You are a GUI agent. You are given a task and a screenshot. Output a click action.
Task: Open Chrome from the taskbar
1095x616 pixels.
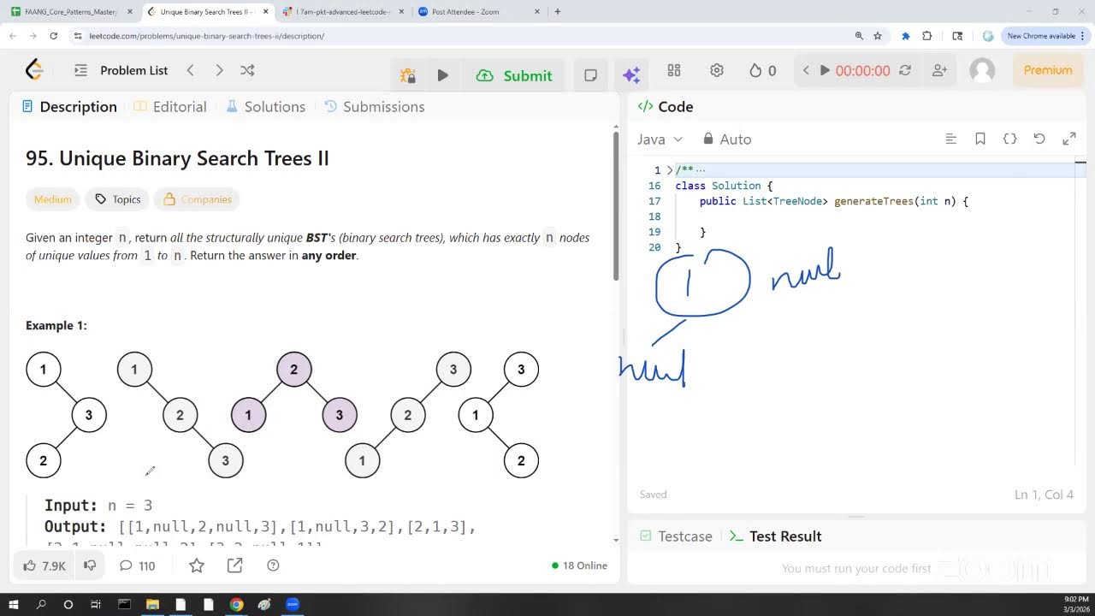236,604
